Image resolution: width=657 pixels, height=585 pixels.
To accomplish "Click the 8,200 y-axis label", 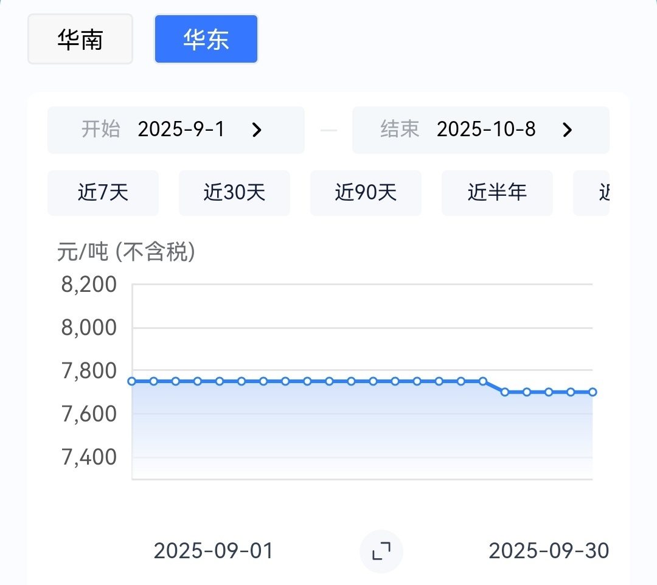I will [x=89, y=284].
